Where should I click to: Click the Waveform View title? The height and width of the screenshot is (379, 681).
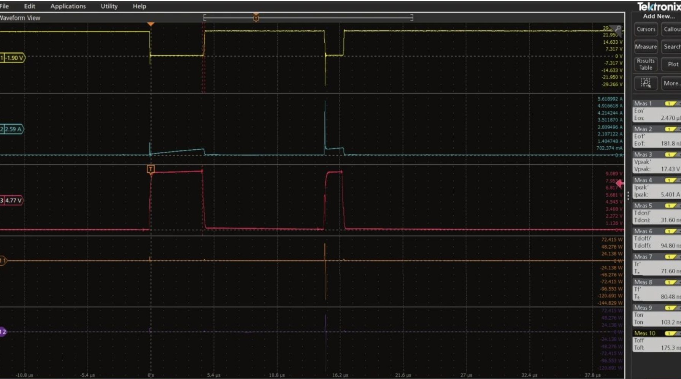click(x=20, y=17)
